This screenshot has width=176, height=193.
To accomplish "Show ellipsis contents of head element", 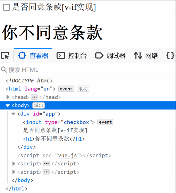I will point(34,97).
